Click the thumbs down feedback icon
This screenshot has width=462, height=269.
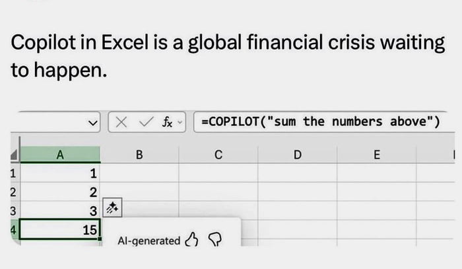tap(215, 240)
